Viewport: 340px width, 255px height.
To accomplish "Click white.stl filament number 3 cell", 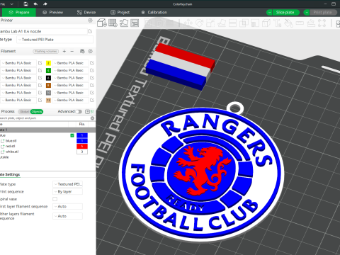I will pyautogui.click(x=82, y=152).
